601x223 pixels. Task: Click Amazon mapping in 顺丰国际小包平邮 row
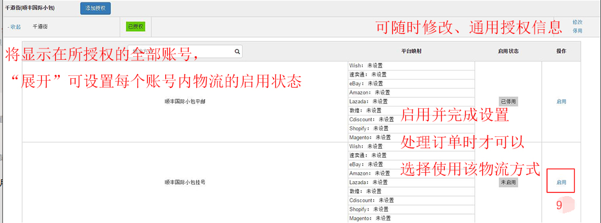(x=411, y=93)
